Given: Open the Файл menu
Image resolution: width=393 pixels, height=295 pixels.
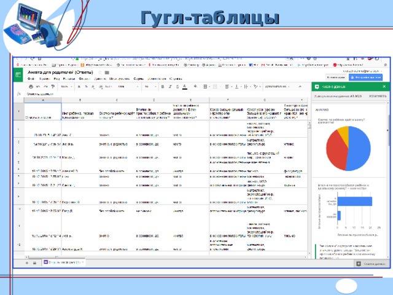Looking at the screenshot, I should pyautogui.click(x=31, y=79).
